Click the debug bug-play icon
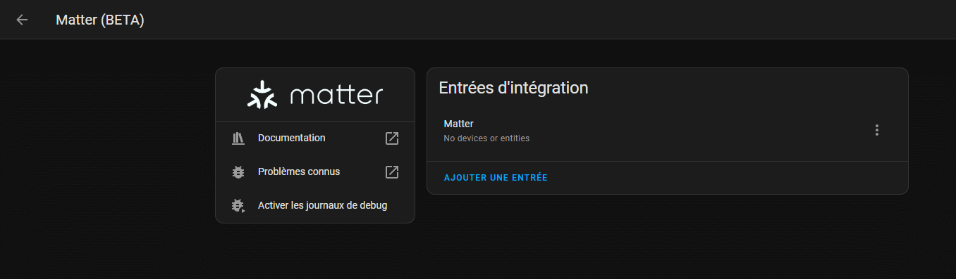956x279 pixels. (238, 206)
